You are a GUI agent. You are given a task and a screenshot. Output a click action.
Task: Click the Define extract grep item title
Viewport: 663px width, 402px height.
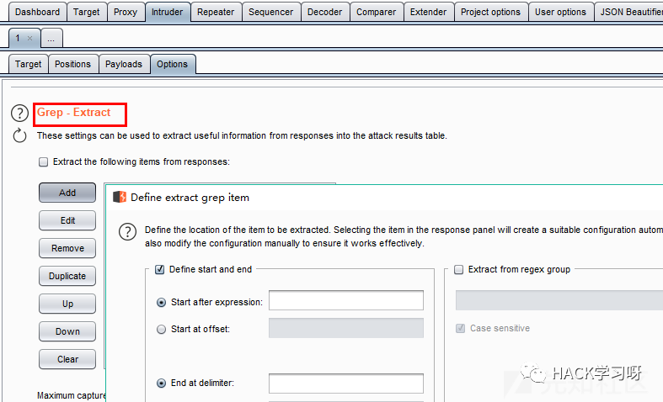point(190,198)
